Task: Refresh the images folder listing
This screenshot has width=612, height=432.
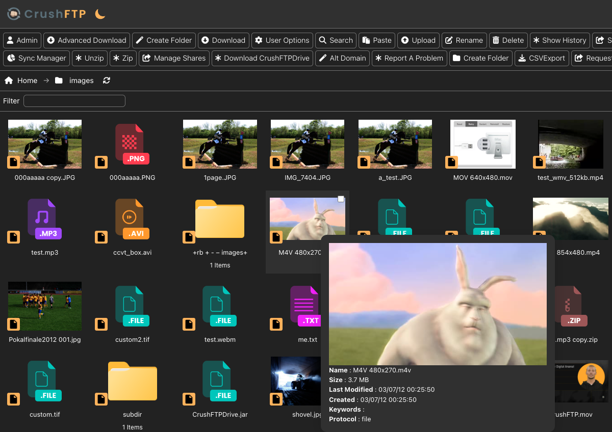Action: [107, 80]
